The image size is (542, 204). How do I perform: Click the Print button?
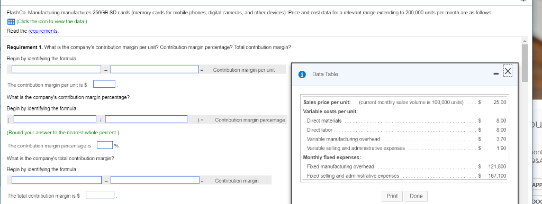coord(392,196)
